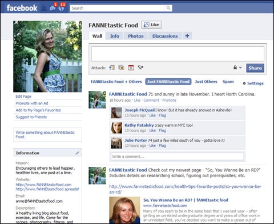This screenshot has width=274, height=224.
Task: Open Joseph McQuail's profile name link
Action: [x=139, y=110]
